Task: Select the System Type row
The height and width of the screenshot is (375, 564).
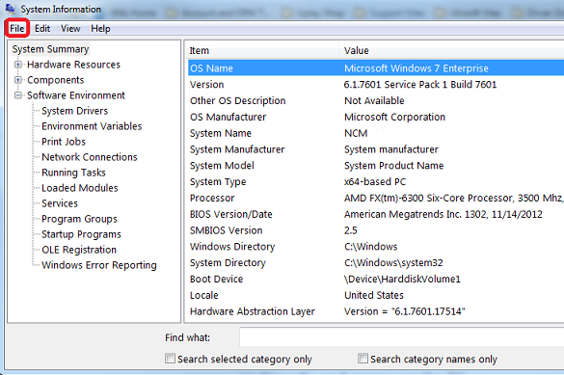Action: (376, 181)
